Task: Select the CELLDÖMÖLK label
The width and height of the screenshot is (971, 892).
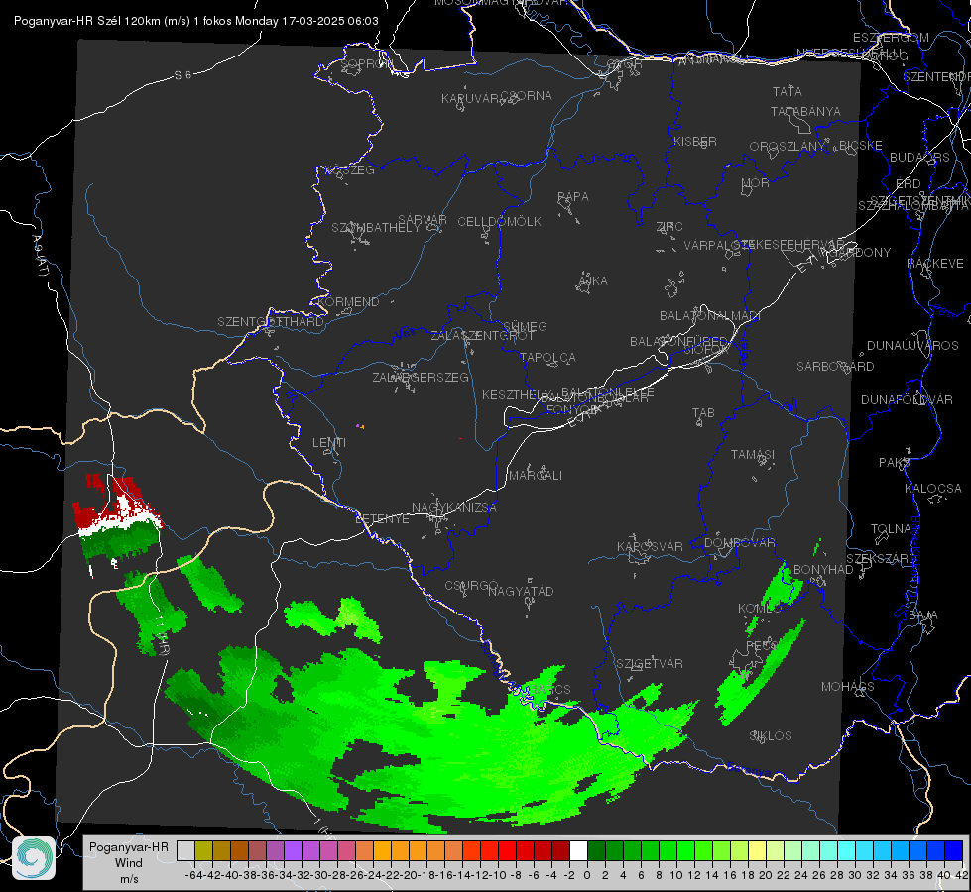Action: click(499, 222)
